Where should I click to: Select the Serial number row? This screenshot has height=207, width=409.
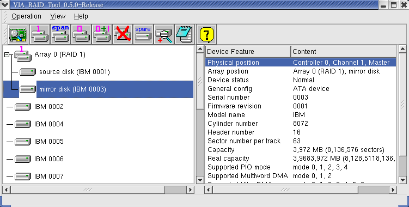click(301, 98)
